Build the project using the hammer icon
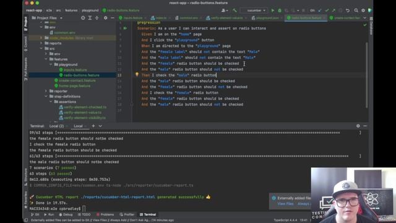Screen dimensions: 396x223 click(x=235, y=11)
